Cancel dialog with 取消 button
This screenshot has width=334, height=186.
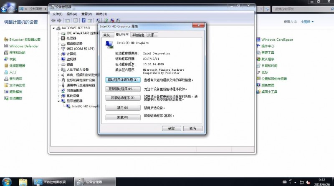(193, 128)
